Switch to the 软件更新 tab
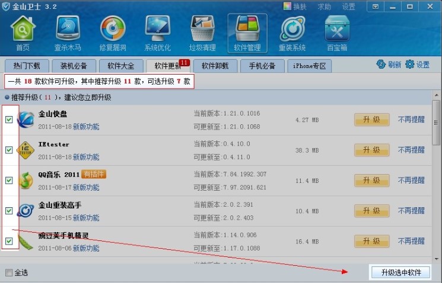 pyautogui.click(x=168, y=66)
